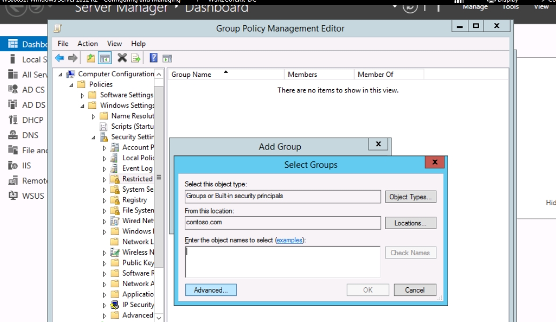This screenshot has height=322, width=556.
Task: Open help via the question mark icon
Action: click(153, 58)
